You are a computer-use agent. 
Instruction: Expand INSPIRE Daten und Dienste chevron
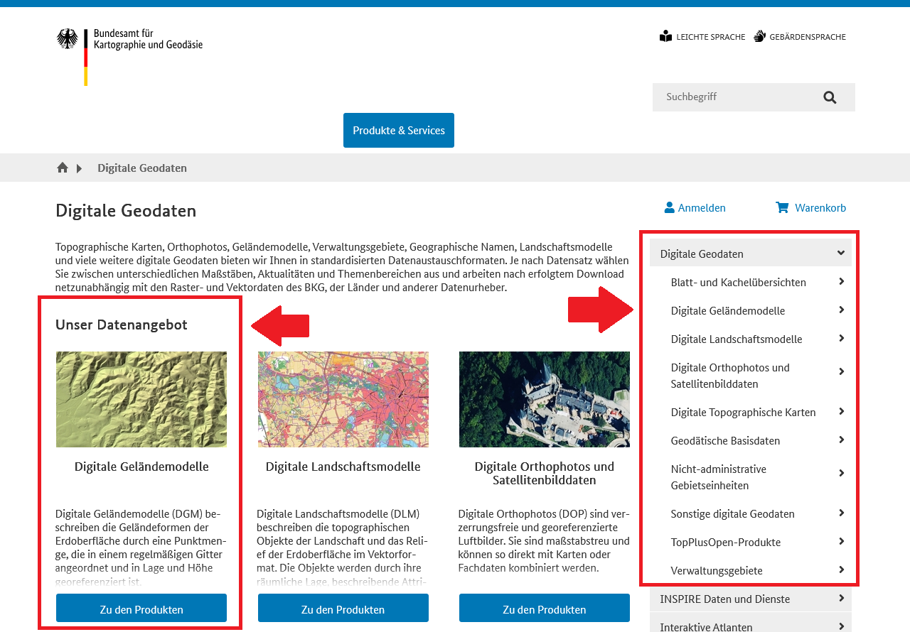click(x=841, y=598)
